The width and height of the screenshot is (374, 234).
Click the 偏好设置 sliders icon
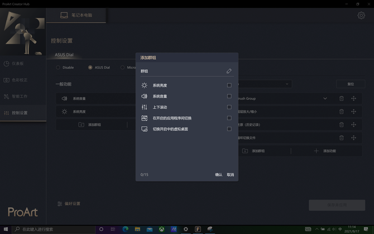tap(60, 203)
